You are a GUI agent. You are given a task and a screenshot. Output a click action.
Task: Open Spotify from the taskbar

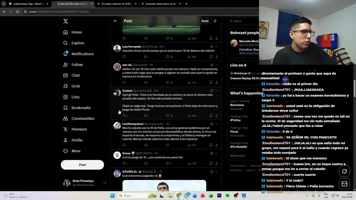[228, 196]
